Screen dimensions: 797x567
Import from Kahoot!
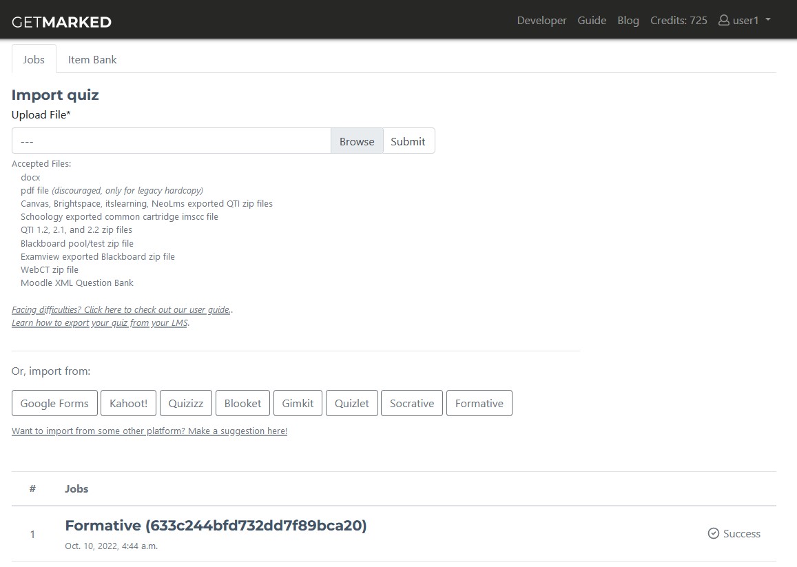click(129, 403)
